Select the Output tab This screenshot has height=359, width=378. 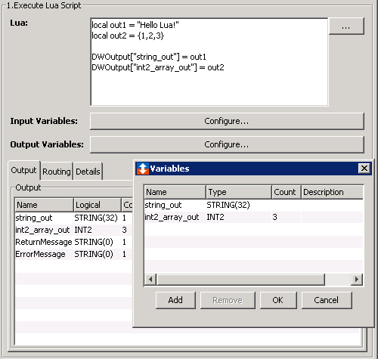tap(23, 170)
